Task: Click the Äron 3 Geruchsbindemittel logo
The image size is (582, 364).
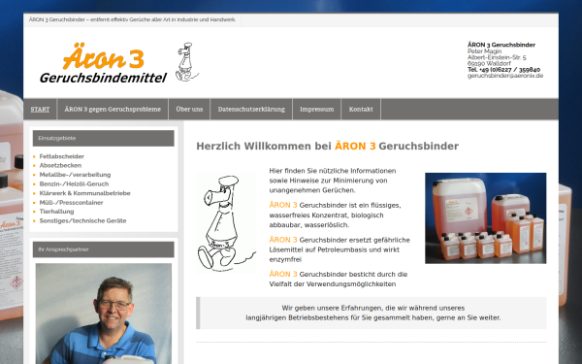Action: (x=103, y=63)
